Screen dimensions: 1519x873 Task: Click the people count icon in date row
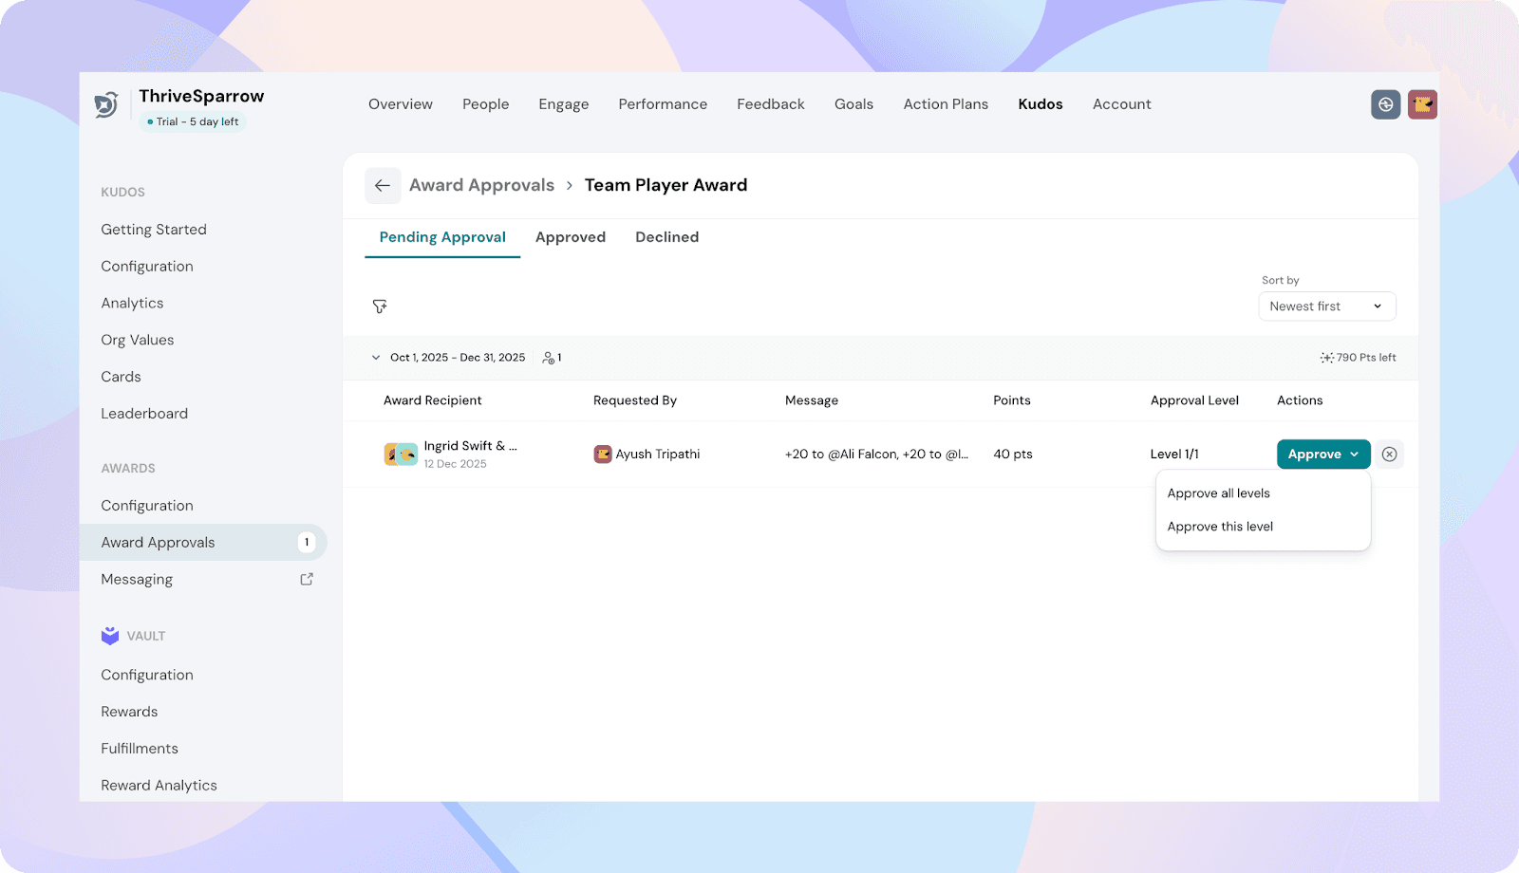tap(548, 358)
